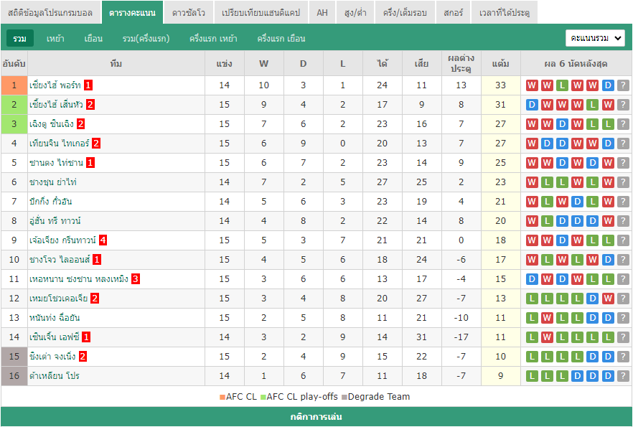Switch to the เหย้า home filter
The image size is (633, 427).
[x=55, y=38]
